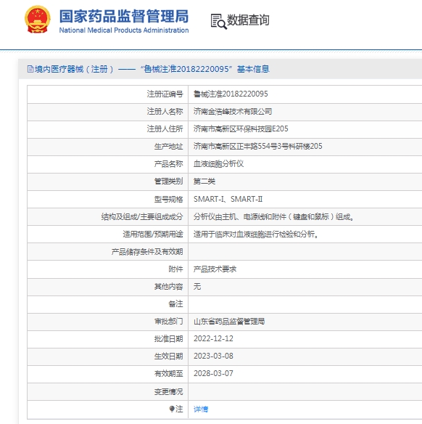Select model value SMART-I、SMART-II

click(228, 199)
